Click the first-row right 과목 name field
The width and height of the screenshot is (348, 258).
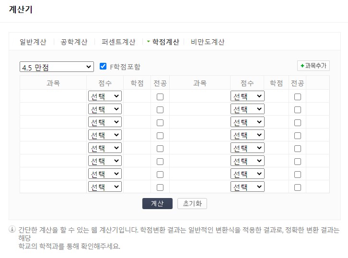pyautogui.click(x=200, y=96)
